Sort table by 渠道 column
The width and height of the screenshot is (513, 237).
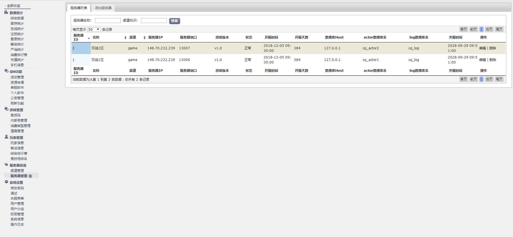[x=144, y=38]
